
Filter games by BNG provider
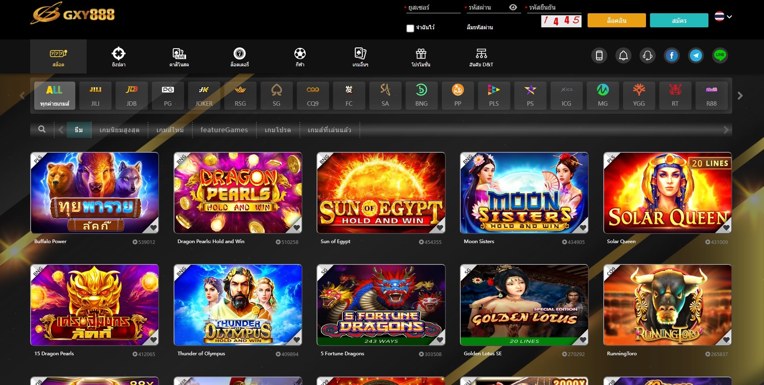[x=422, y=96]
